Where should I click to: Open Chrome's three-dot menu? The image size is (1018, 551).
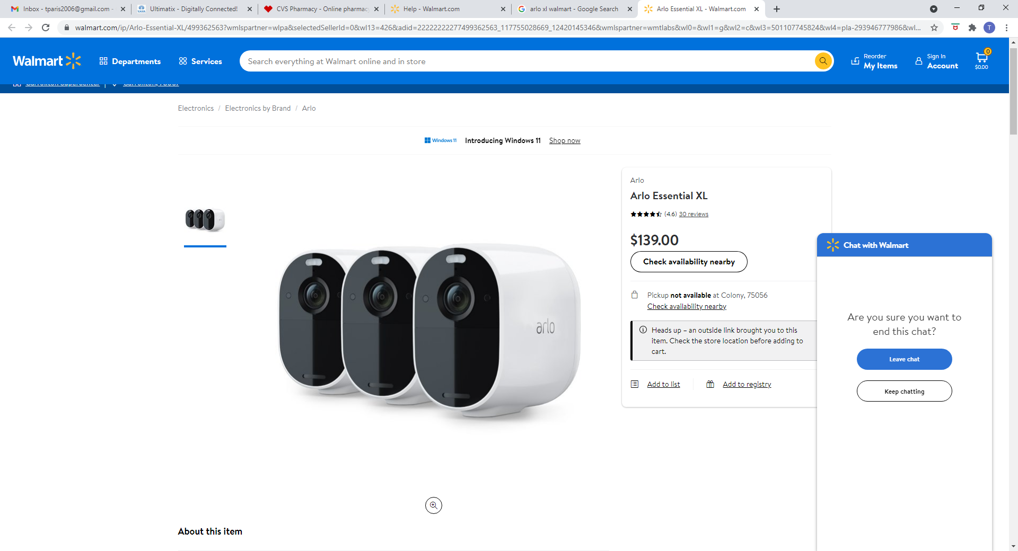coord(1006,28)
